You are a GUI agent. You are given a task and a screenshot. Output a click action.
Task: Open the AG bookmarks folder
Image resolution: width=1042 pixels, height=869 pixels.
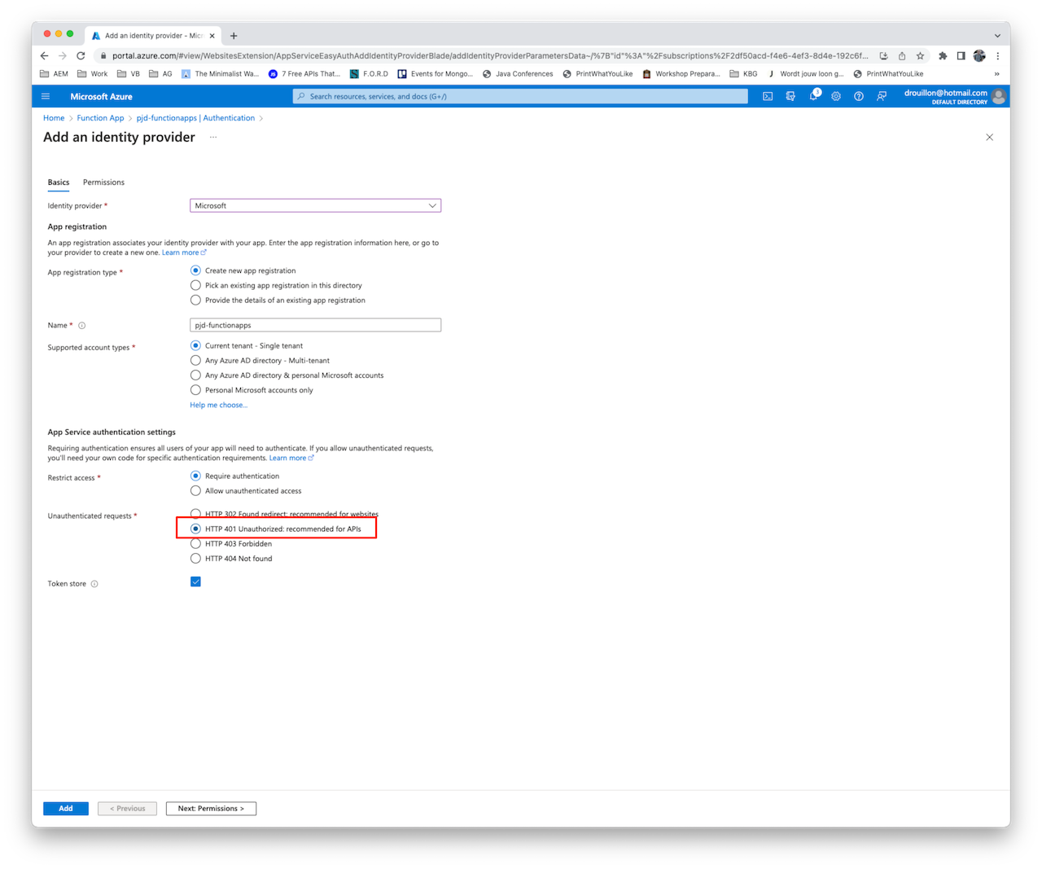pyautogui.click(x=160, y=74)
